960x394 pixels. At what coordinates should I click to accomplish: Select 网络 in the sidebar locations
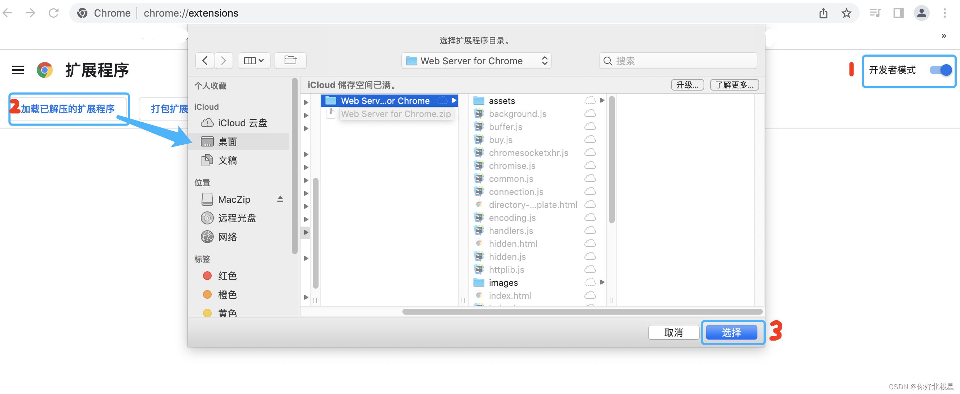pos(228,237)
